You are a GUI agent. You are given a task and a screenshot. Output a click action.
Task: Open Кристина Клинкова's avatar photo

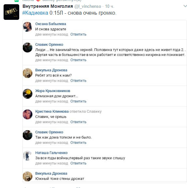[x=28, y=114]
